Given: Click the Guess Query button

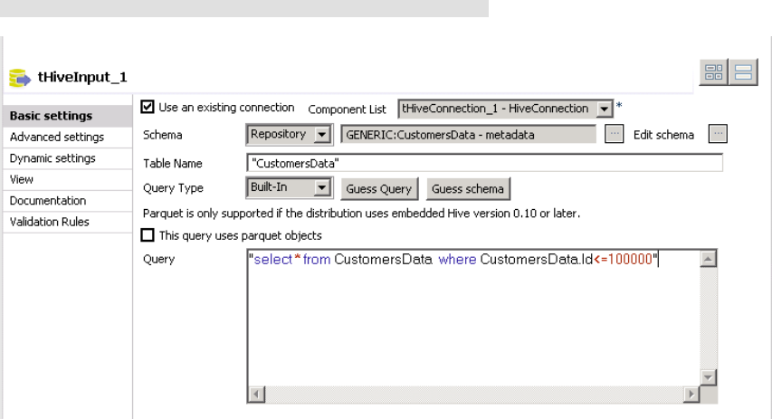Looking at the screenshot, I should coord(379,189).
